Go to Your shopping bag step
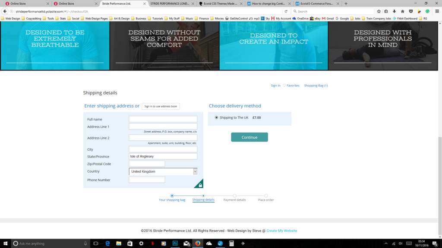Image resolution: width=442 pixels, height=248 pixels. [172, 200]
